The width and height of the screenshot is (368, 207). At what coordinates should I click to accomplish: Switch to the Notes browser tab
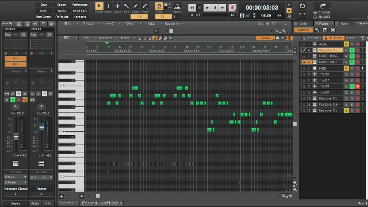(344, 24)
